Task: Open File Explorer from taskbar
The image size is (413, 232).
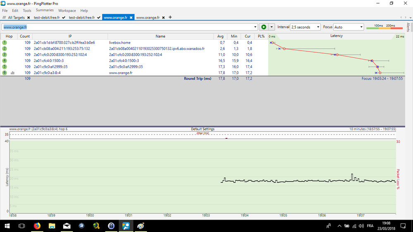Action: click(x=52, y=226)
